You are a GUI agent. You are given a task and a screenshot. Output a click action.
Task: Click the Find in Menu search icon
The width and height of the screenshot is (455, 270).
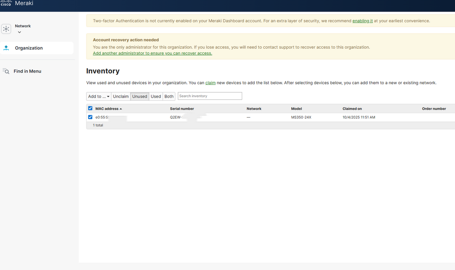[6, 71]
